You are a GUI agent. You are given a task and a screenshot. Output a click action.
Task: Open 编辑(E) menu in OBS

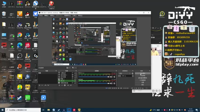point(46,15)
